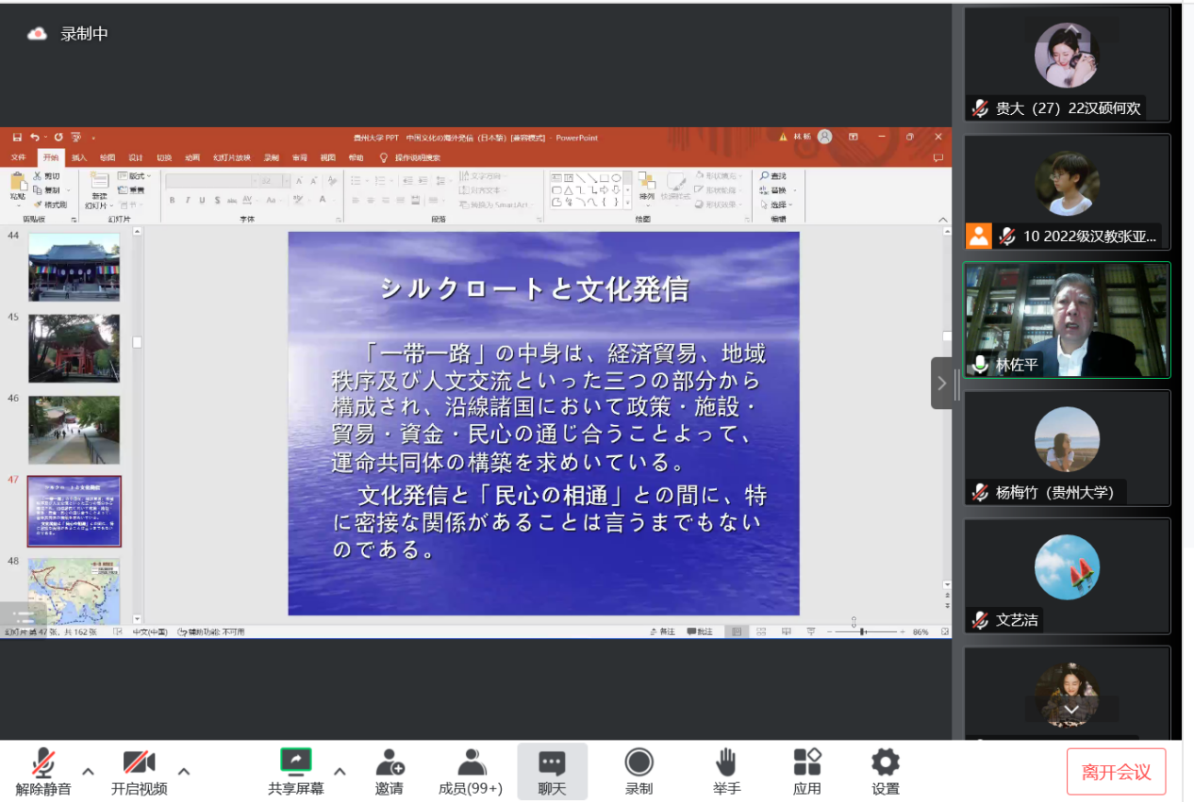This screenshot has height=802, width=1194.
Task: Expand audio options arrow beside 解除静音
Action: [x=88, y=771]
